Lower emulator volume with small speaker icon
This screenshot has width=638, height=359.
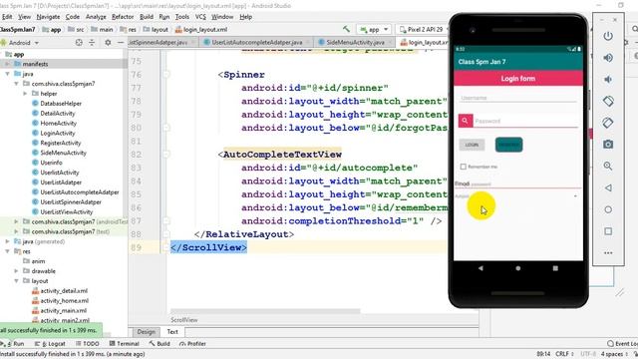click(608, 80)
